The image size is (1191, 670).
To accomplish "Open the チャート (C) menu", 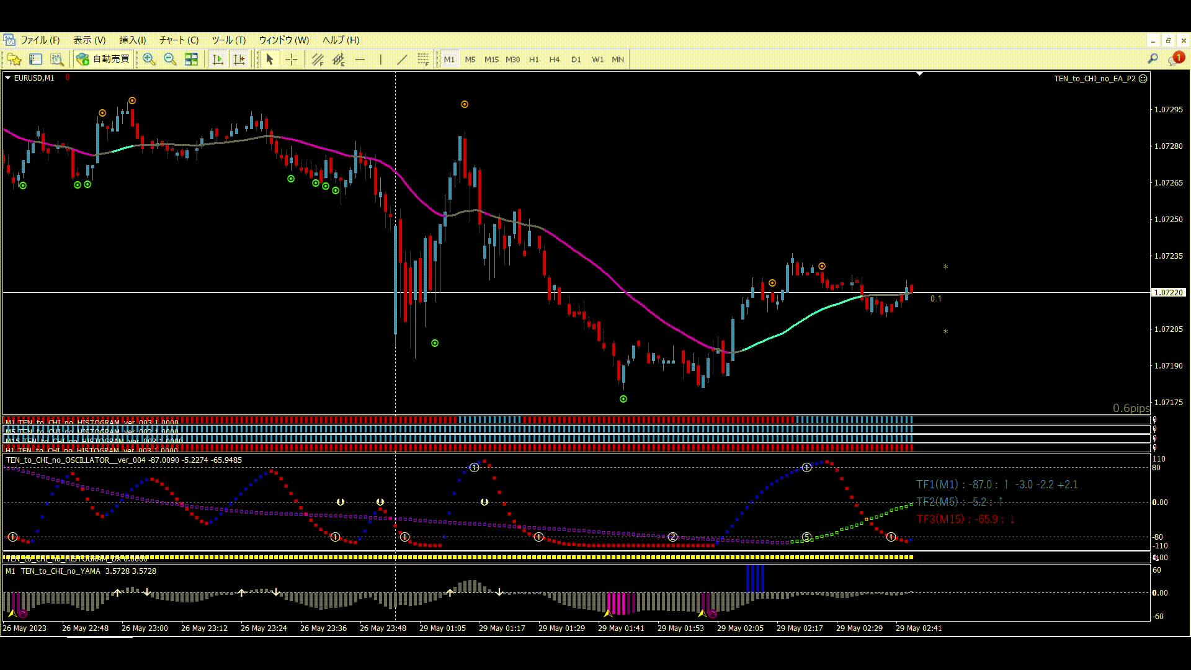I will click(x=179, y=40).
